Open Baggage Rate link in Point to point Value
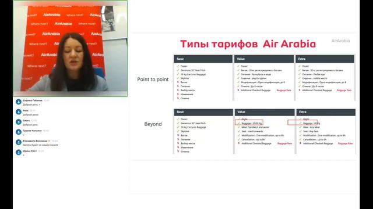Image resolution: width=373 pixels, height=209 pixels. (284, 91)
